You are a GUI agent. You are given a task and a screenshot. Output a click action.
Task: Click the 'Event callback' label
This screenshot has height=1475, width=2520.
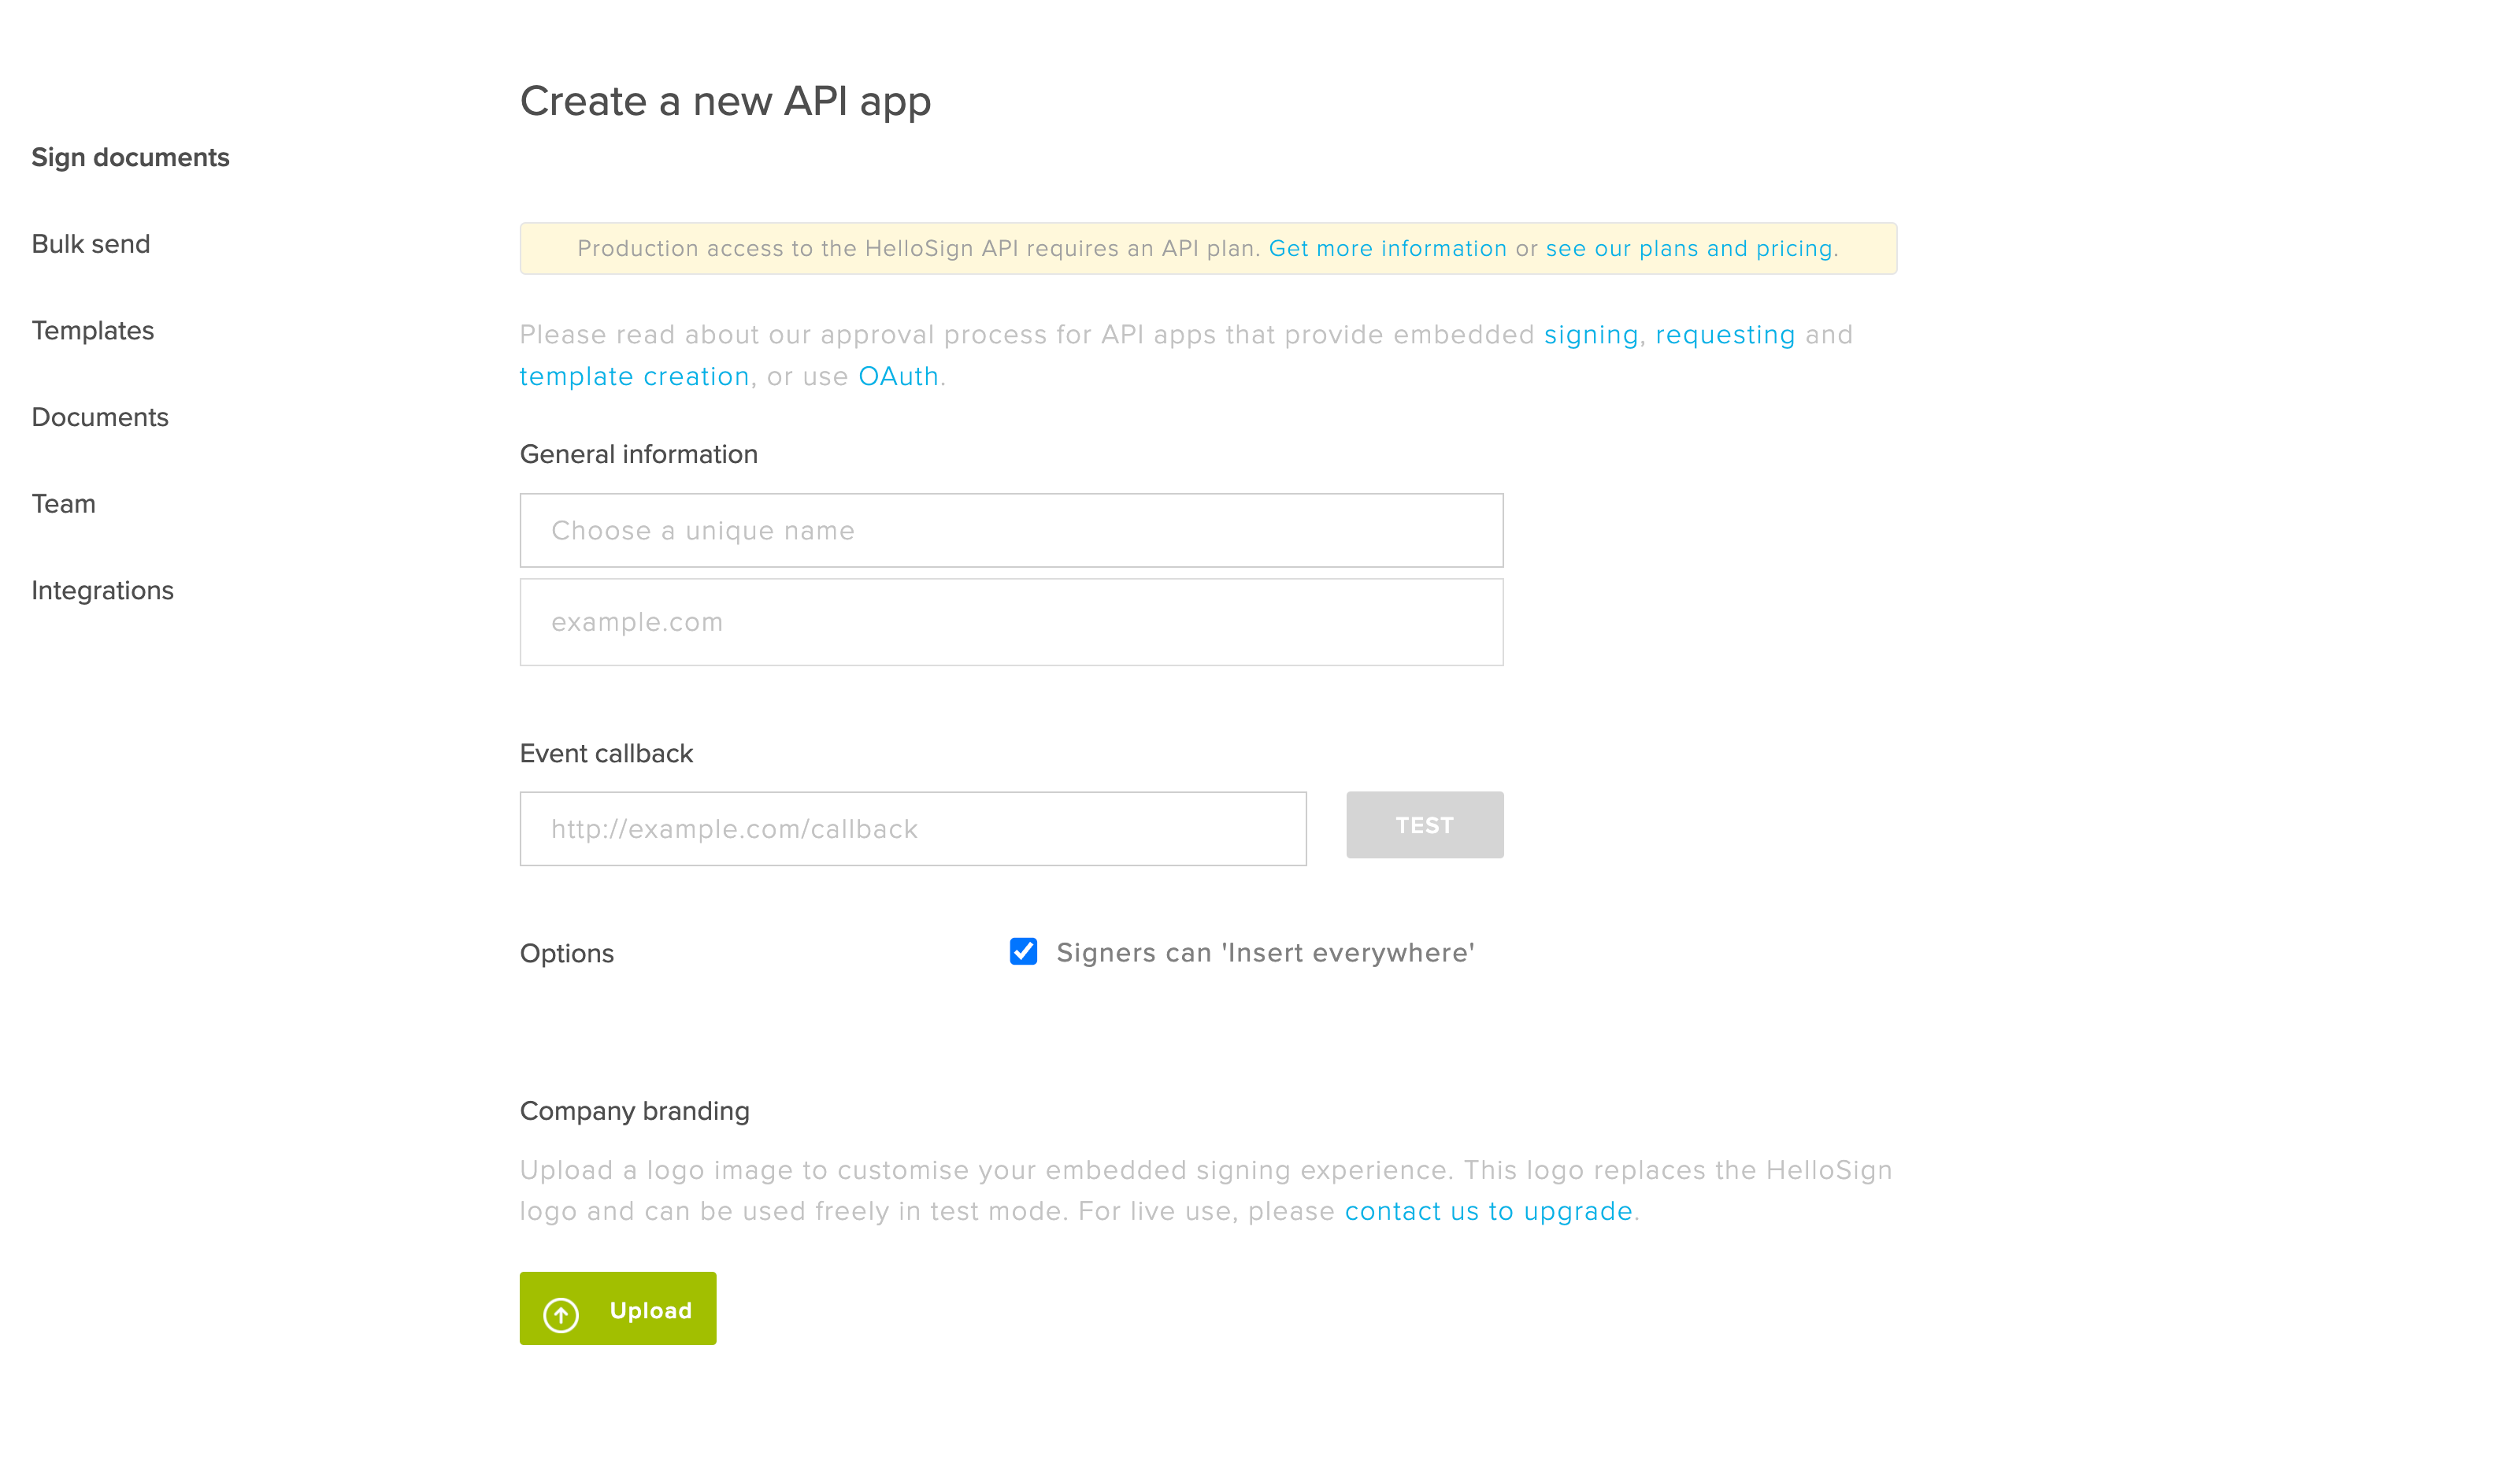606,754
